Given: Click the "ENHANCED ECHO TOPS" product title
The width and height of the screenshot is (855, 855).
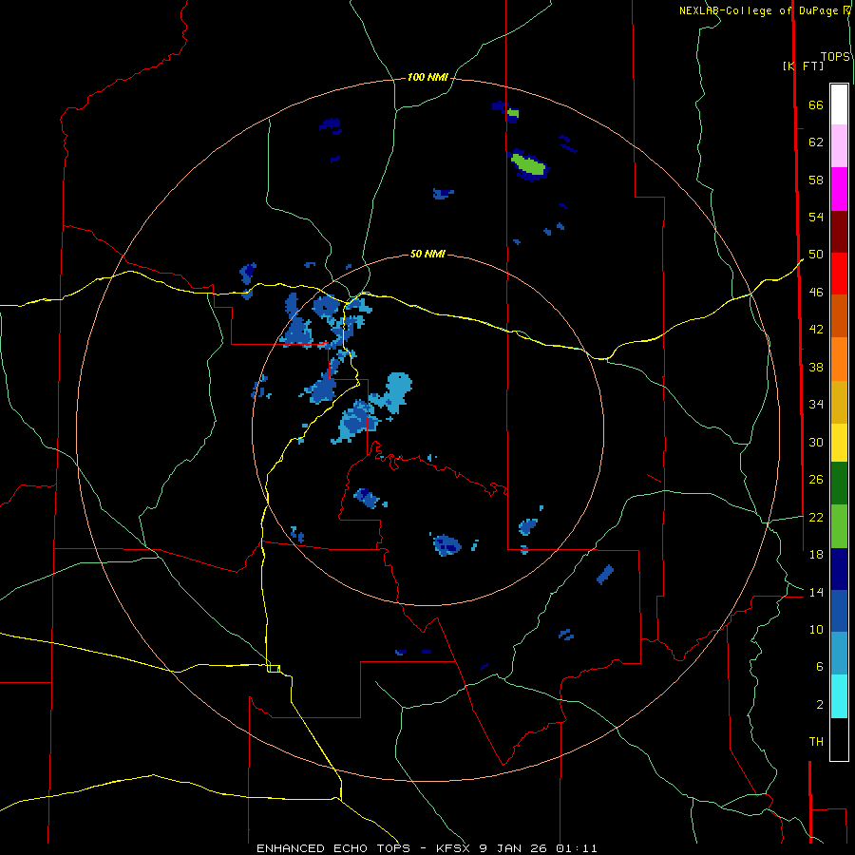Looking at the screenshot, I should (x=333, y=848).
